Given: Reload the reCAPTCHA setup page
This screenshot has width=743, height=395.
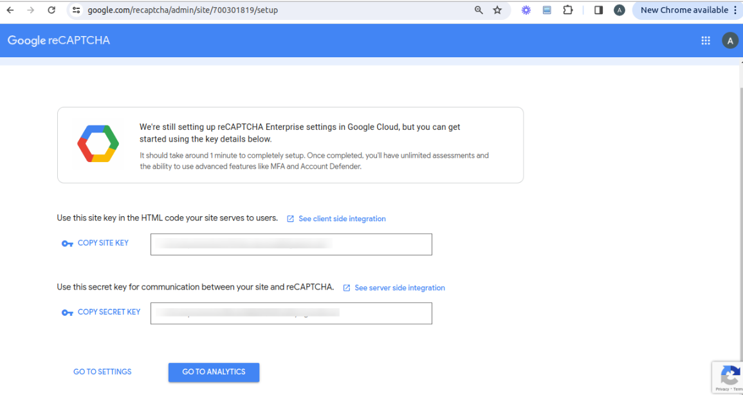Looking at the screenshot, I should coord(51,10).
